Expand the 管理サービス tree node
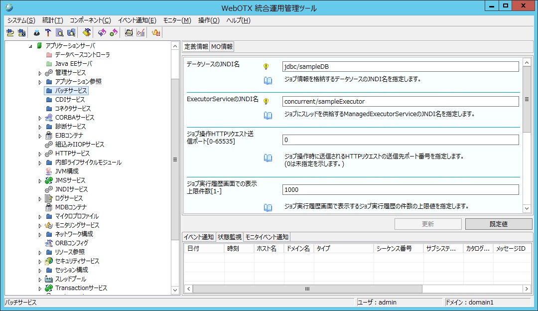 pos(40,73)
